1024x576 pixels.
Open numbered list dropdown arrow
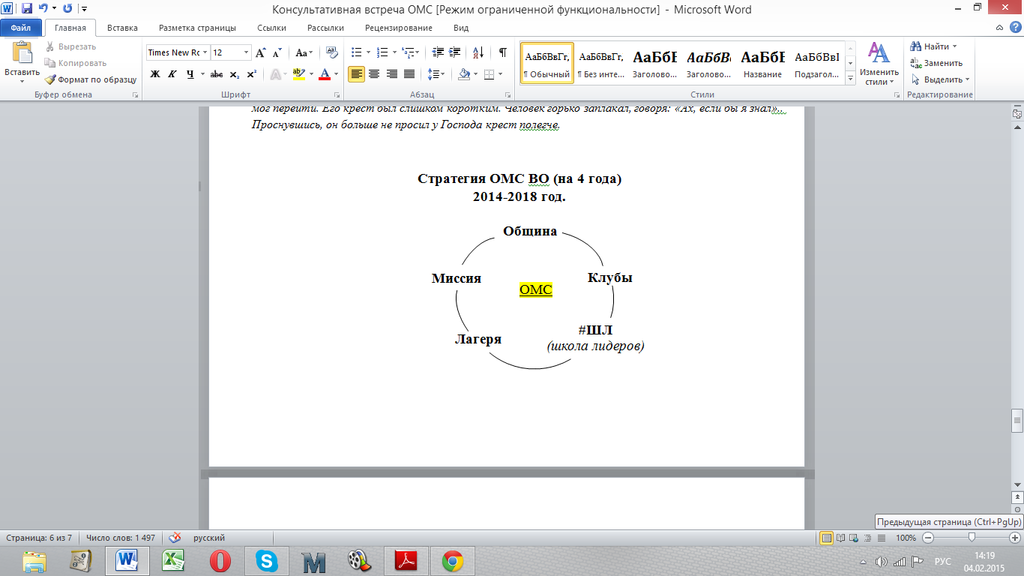(393, 52)
